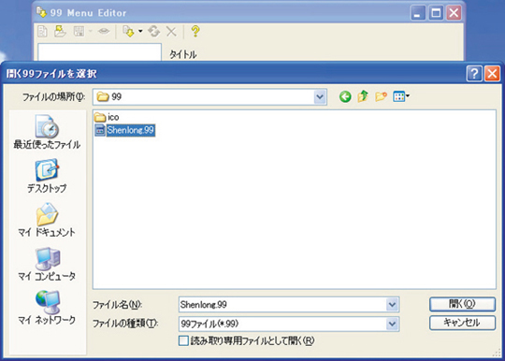Image resolution: width=505 pixels, height=361 pixels.
Task: Go up one folder level icon
Action: 363,96
